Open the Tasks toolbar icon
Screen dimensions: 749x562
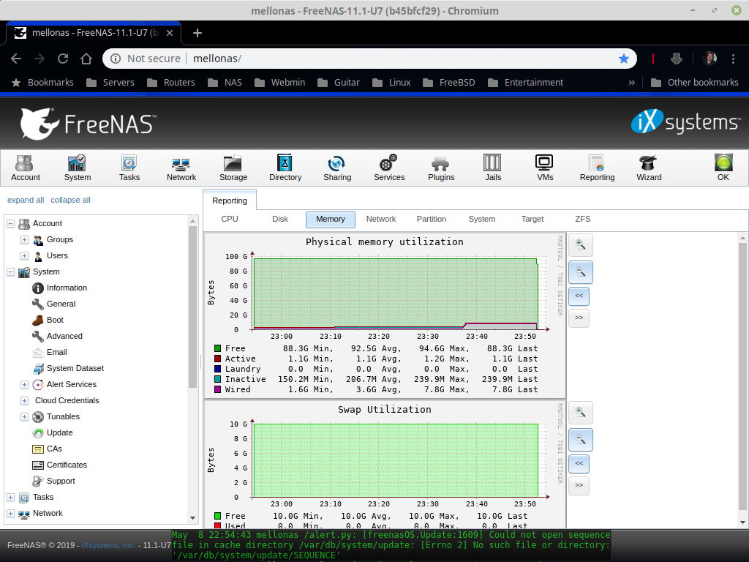click(x=129, y=168)
